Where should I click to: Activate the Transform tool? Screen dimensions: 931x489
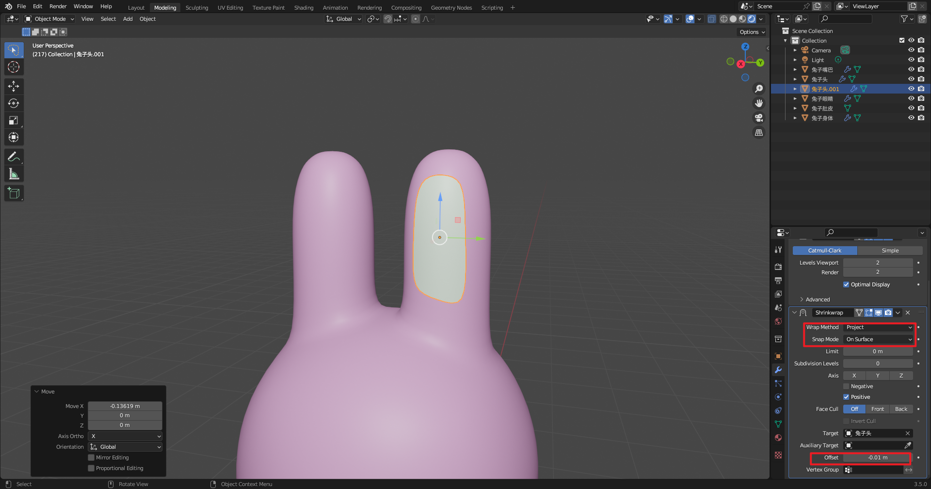pyautogui.click(x=14, y=137)
